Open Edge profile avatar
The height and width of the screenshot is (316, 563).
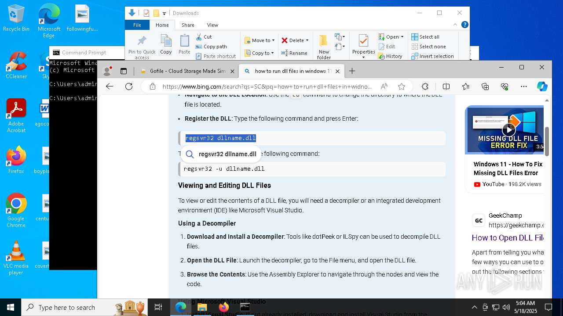tap(107, 71)
